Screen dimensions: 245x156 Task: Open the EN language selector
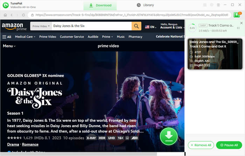tap(150, 27)
